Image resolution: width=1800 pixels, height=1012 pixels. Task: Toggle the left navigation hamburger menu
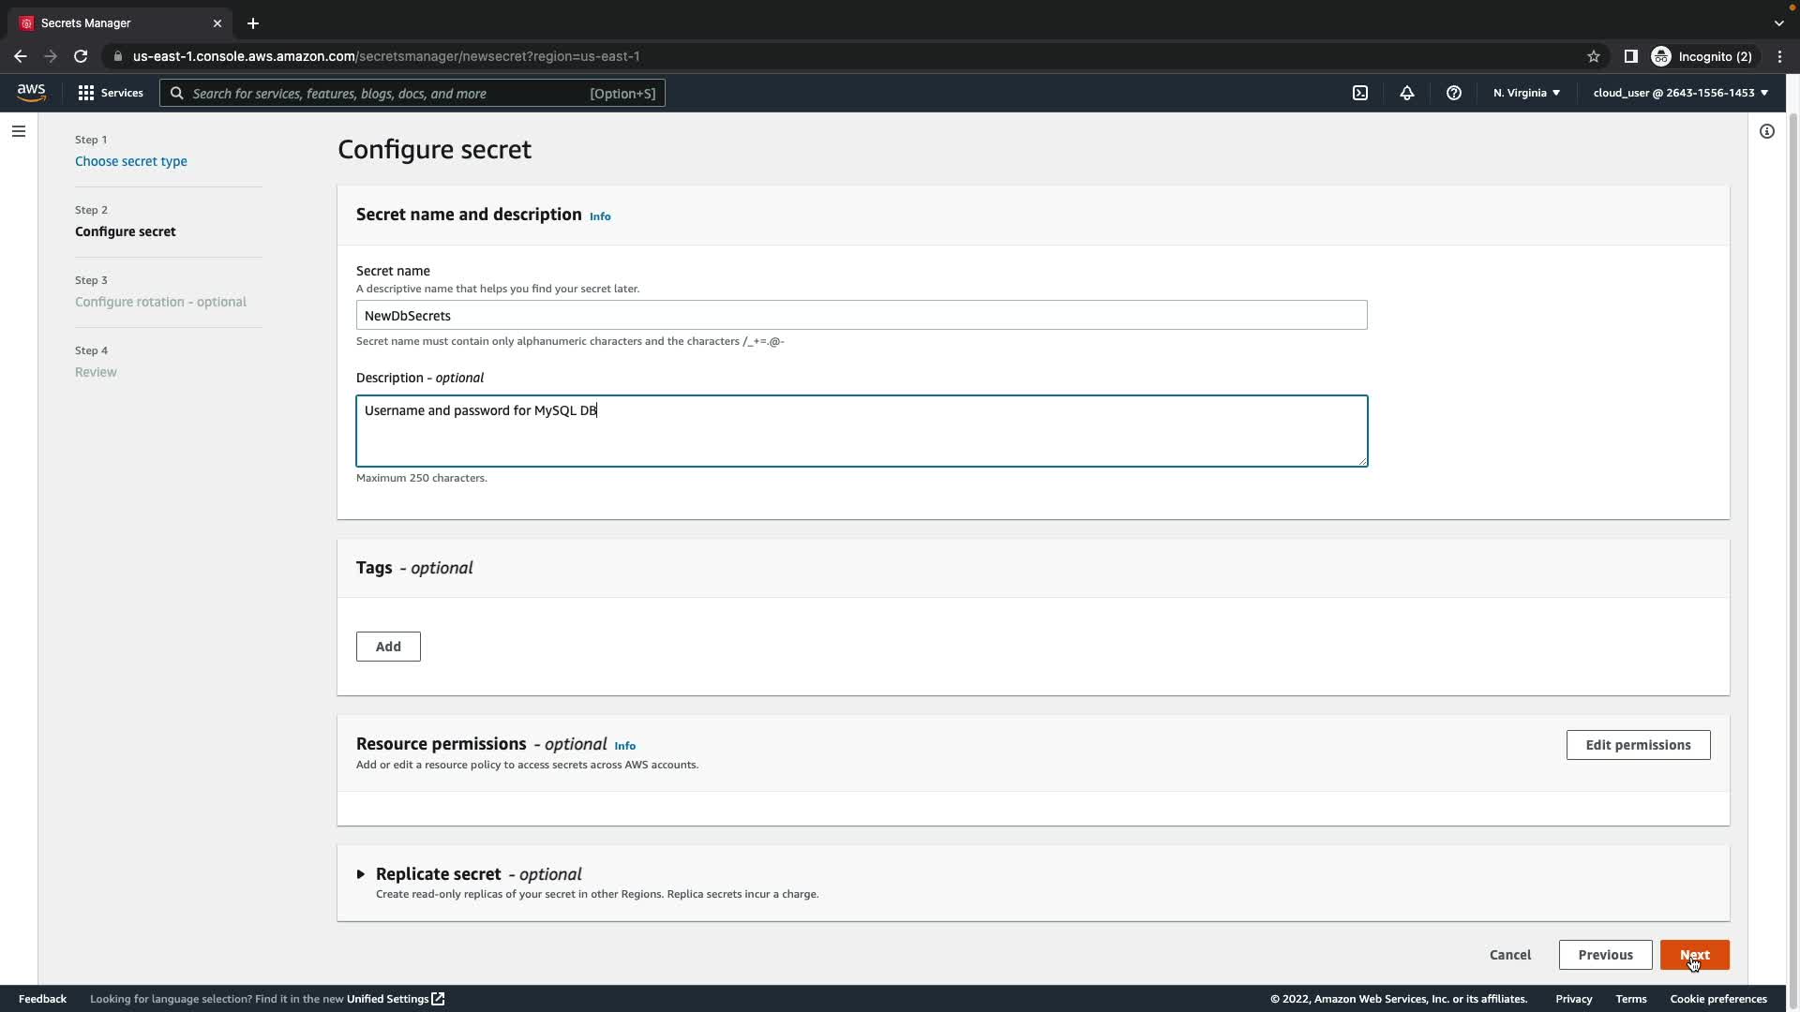point(18,131)
